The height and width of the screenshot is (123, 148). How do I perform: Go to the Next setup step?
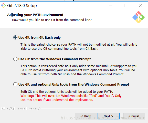109,116
